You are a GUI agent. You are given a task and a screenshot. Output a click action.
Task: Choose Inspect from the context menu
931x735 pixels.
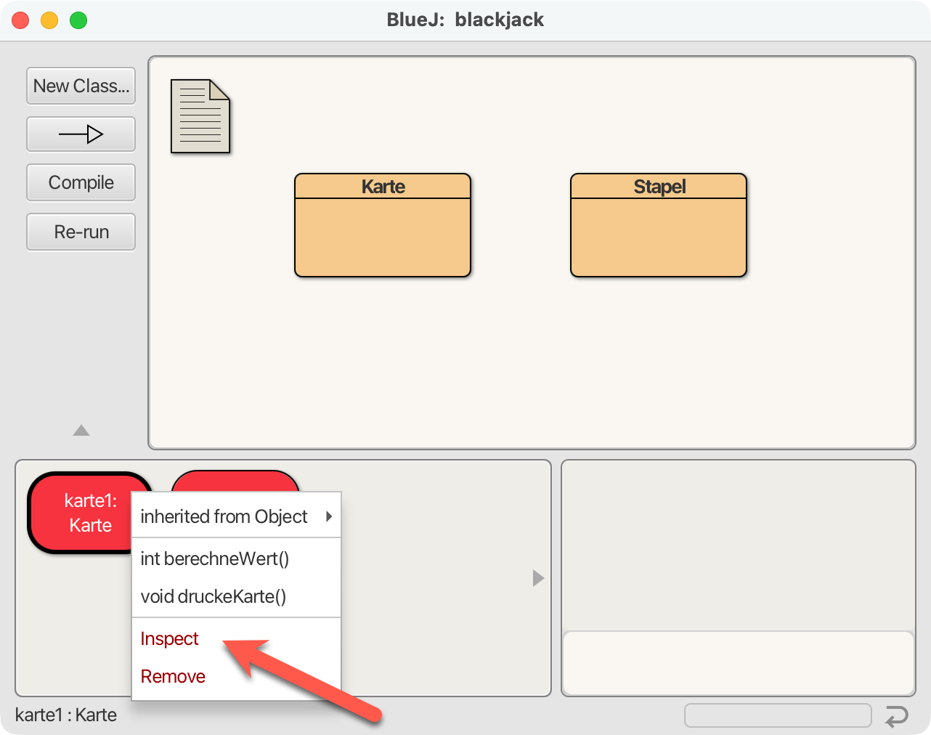170,638
